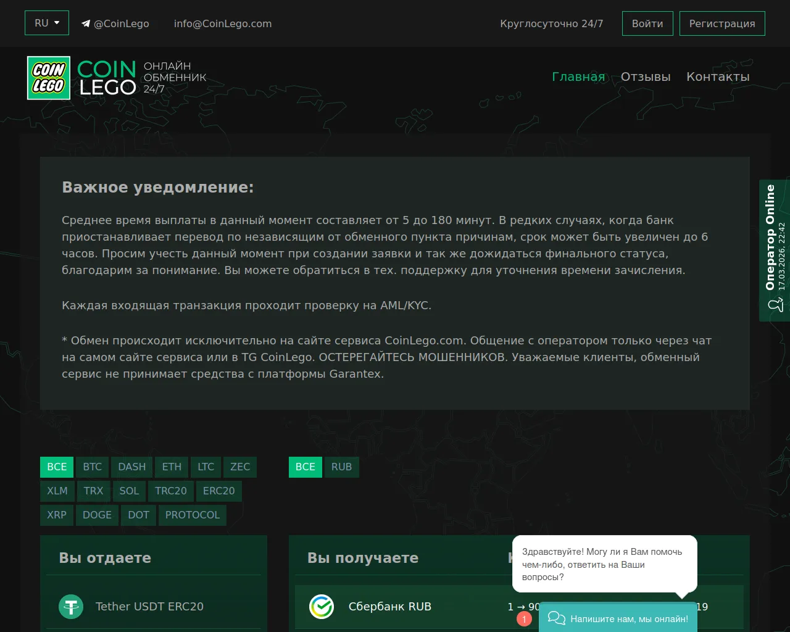
Task: Filter give currencies by BTC
Action: pos(93,467)
